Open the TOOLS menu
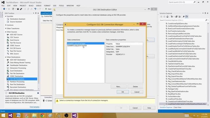The width and height of the screenshot is (210, 118). [61, 6]
